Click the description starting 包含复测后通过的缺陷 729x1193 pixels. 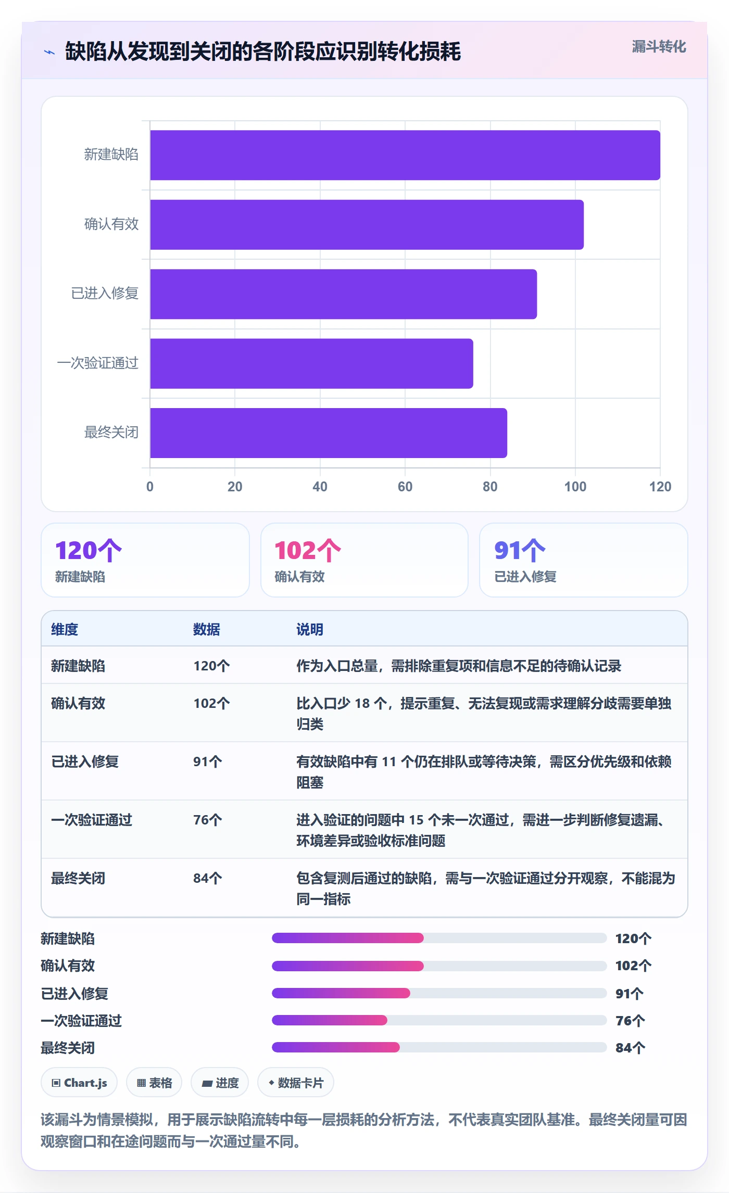(486, 889)
